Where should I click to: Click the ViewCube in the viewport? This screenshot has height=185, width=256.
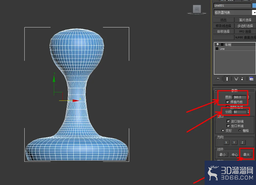tap(197, 9)
